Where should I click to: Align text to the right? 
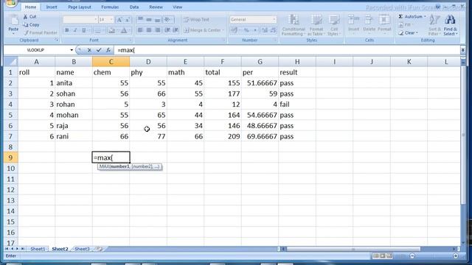tap(157, 30)
